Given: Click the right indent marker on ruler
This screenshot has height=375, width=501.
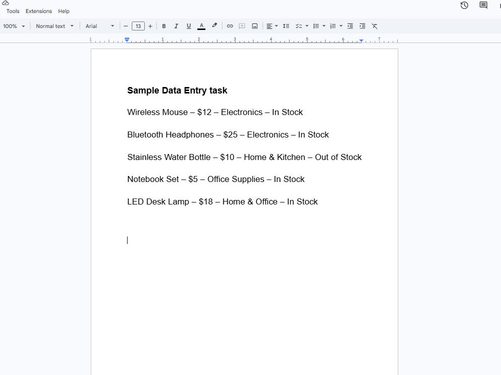Looking at the screenshot, I should click(x=361, y=41).
